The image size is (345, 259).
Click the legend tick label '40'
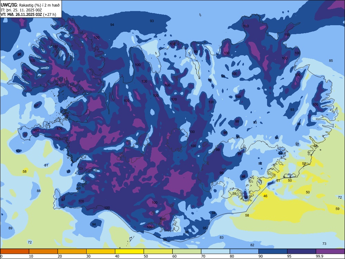click(x=117, y=256)
